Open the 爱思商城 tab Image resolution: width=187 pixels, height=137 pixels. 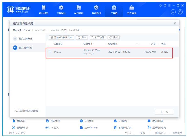click(131, 10)
